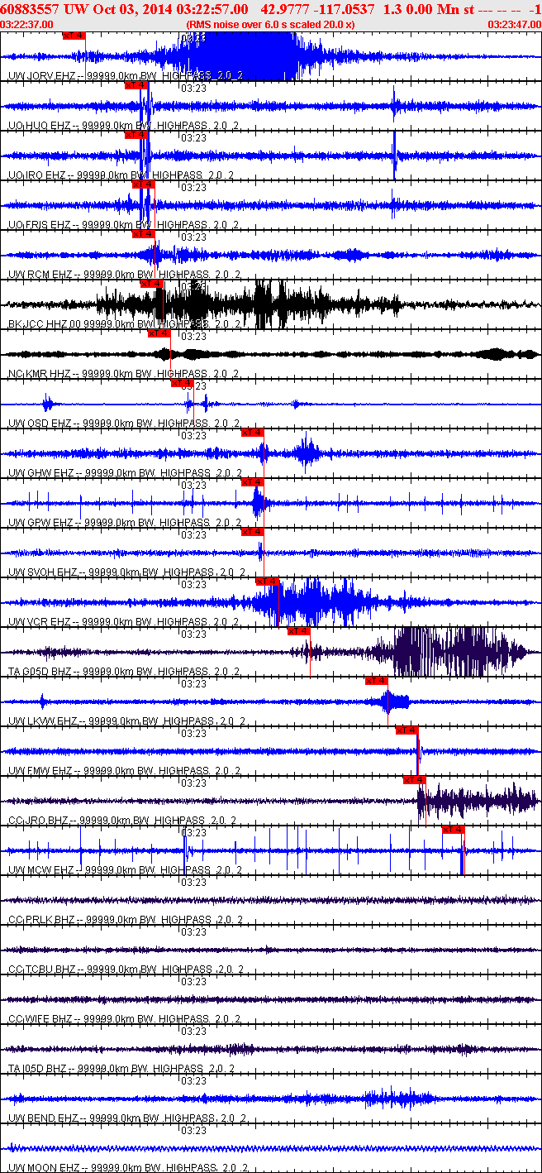This screenshot has width=542, height=1173.
Task: Click the NC KMR HHZ station label
Action: pos(40,373)
